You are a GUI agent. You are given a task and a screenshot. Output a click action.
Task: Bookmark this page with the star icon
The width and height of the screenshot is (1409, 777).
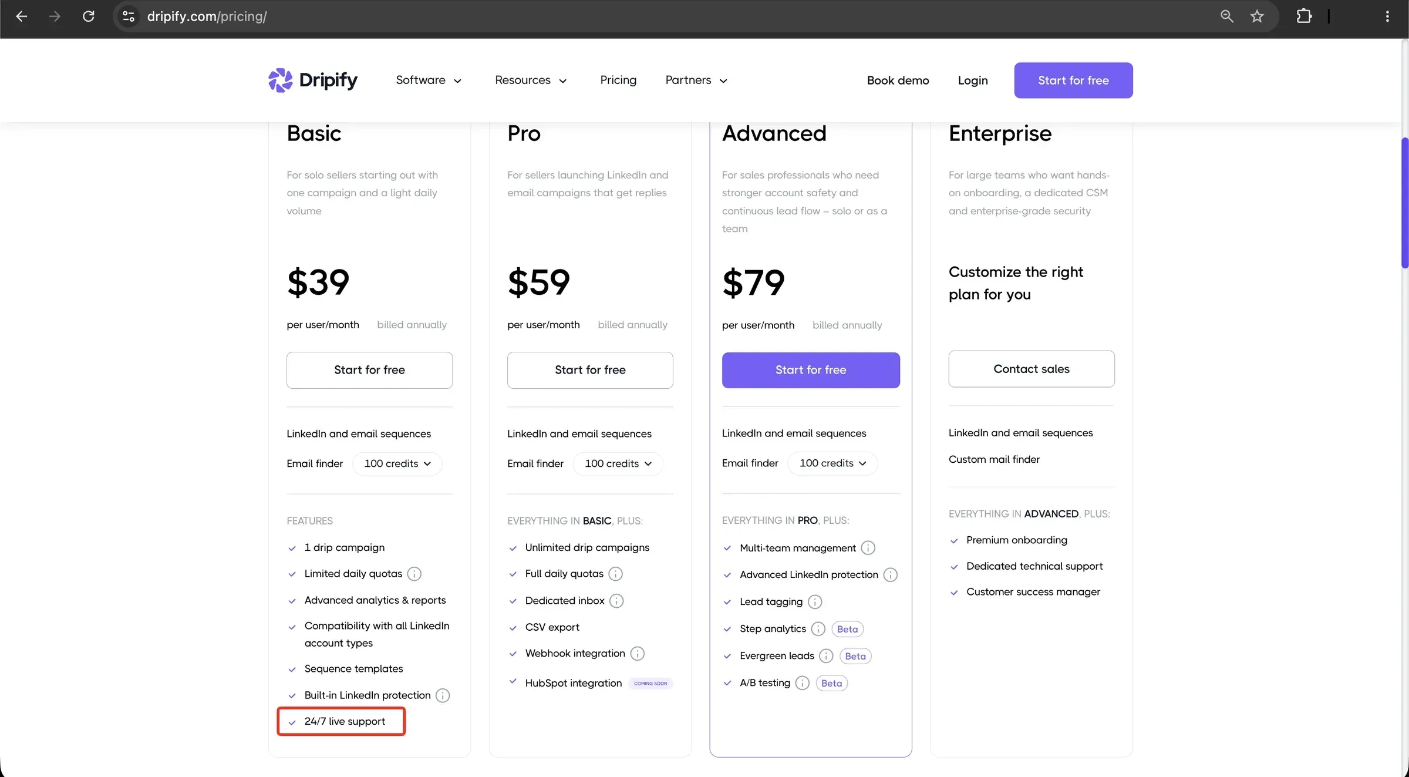coord(1257,16)
